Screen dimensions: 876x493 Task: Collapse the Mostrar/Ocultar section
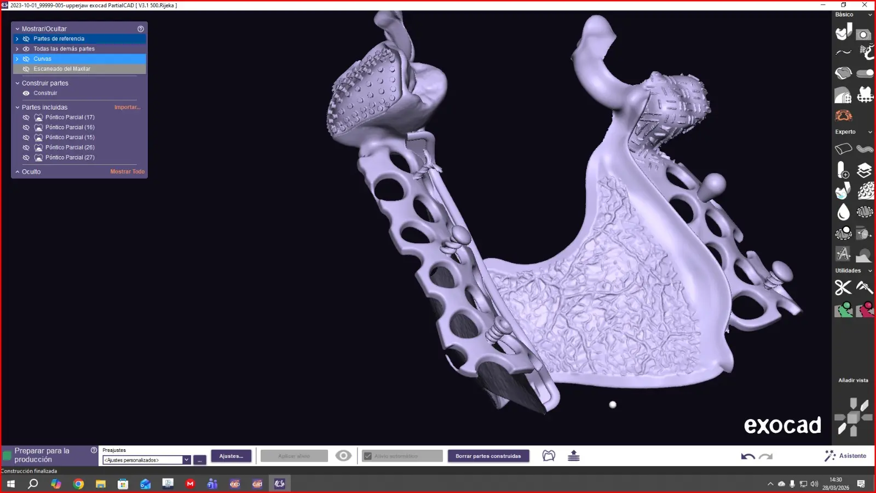(18, 29)
